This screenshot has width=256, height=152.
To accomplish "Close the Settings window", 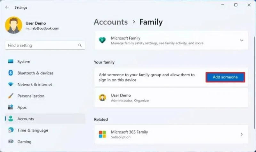I will (249, 5).
